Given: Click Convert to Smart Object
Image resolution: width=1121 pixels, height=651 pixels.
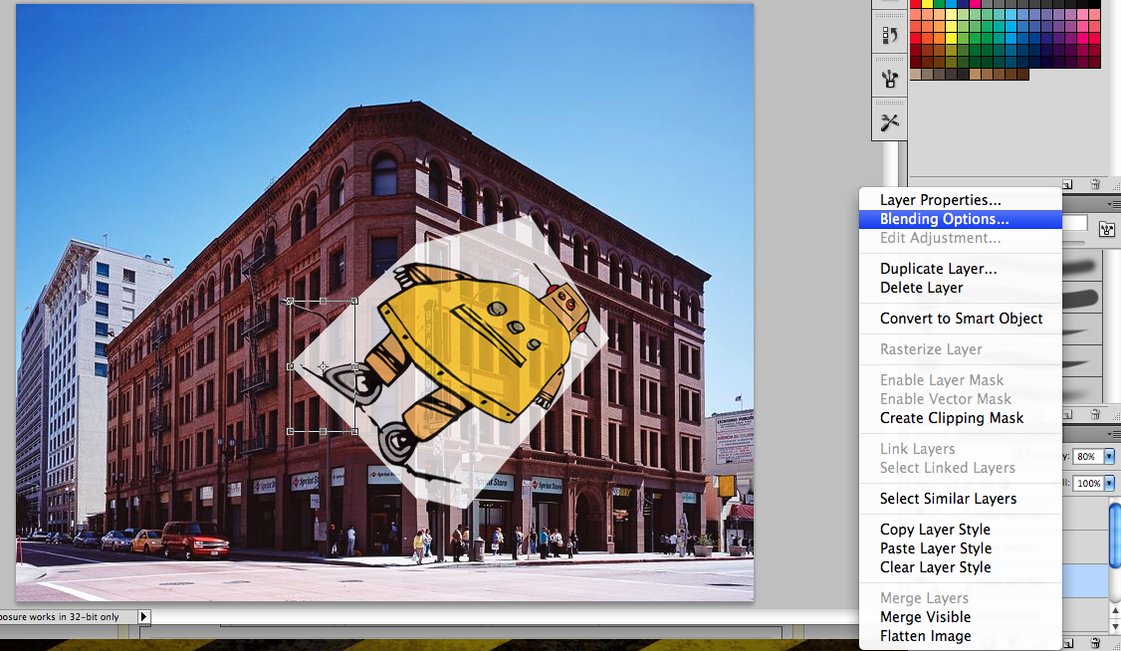Looking at the screenshot, I should point(961,319).
